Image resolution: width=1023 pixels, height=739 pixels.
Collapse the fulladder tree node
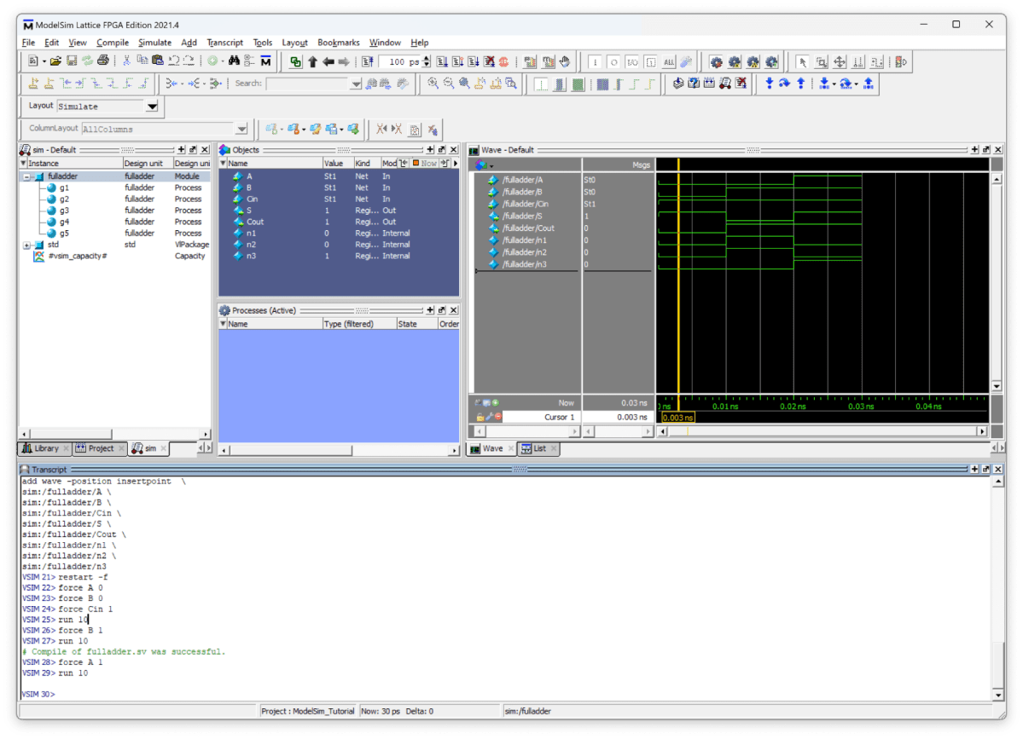pos(27,176)
